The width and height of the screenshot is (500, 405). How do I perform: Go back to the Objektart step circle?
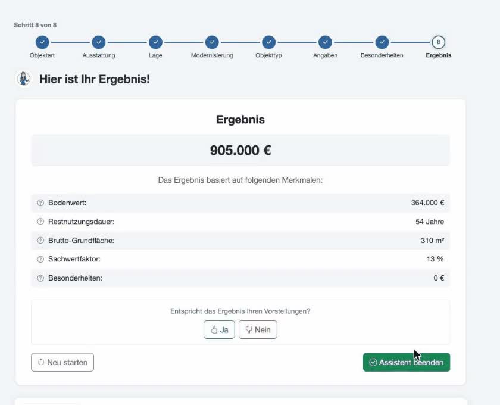42,42
